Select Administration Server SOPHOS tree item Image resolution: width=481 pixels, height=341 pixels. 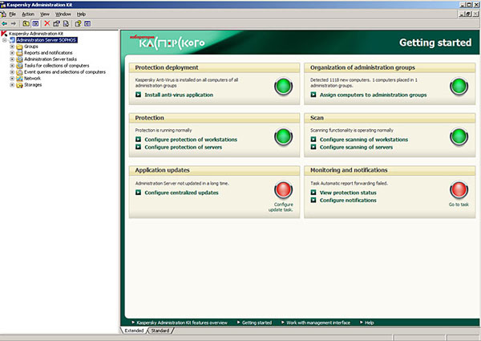click(x=46, y=40)
